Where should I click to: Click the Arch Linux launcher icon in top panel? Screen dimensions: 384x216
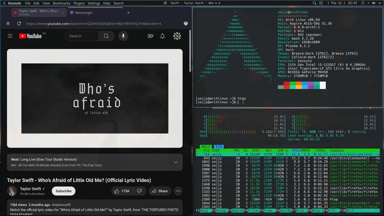4,3
